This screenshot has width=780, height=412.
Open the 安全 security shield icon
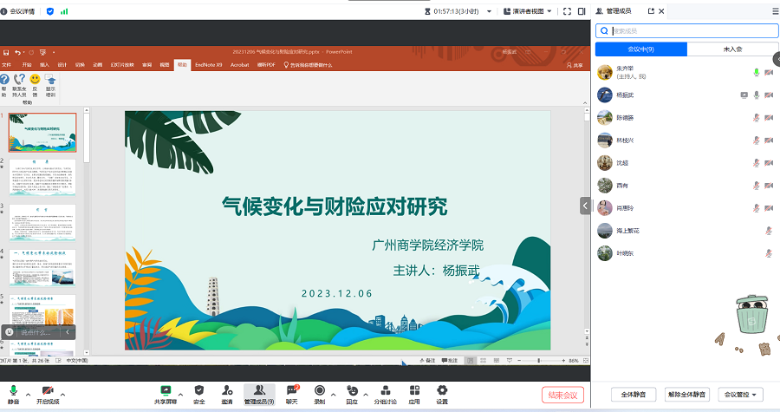coord(199,391)
